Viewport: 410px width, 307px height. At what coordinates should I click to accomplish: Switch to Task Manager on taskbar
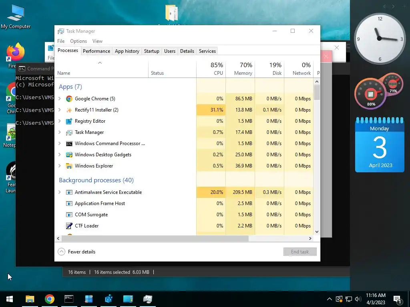[x=148, y=299]
